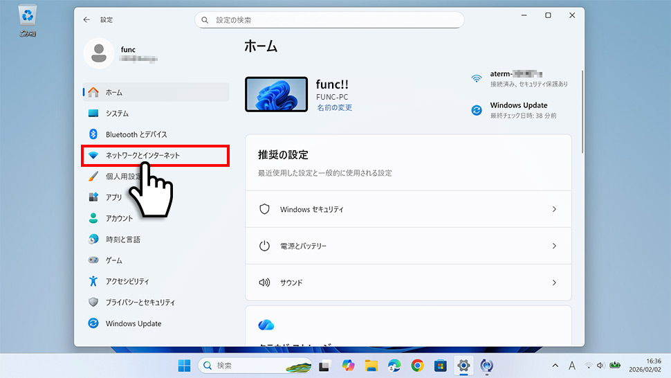Open 時刻と言語 settings
This screenshot has width=671, height=378.
(x=156, y=240)
